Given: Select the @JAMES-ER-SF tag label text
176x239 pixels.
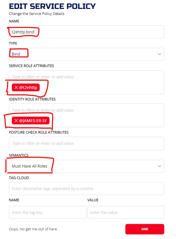Looking at the screenshot, I should coord(33,121).
